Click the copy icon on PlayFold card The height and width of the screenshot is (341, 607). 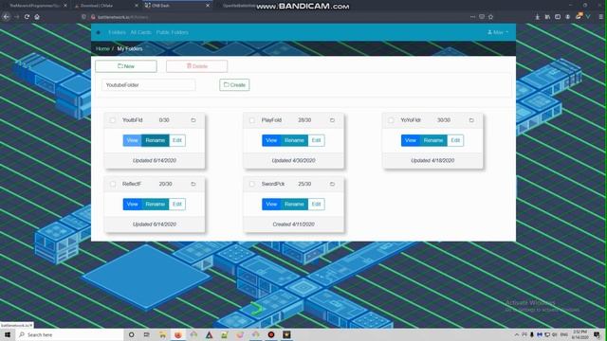(332, 120)
